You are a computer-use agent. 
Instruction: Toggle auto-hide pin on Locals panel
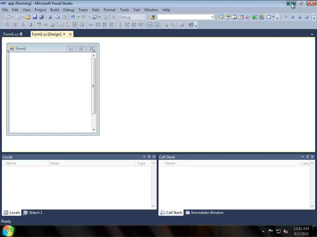149,157
